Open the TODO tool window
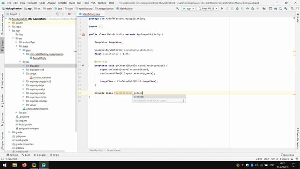Screen dimensions: 300x169 coord(54,155)
